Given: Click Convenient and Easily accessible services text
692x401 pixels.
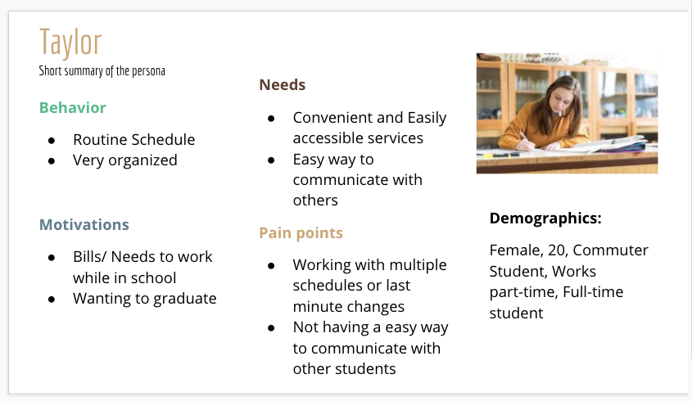Looking at the screenshot, I should tap(369, 128).
